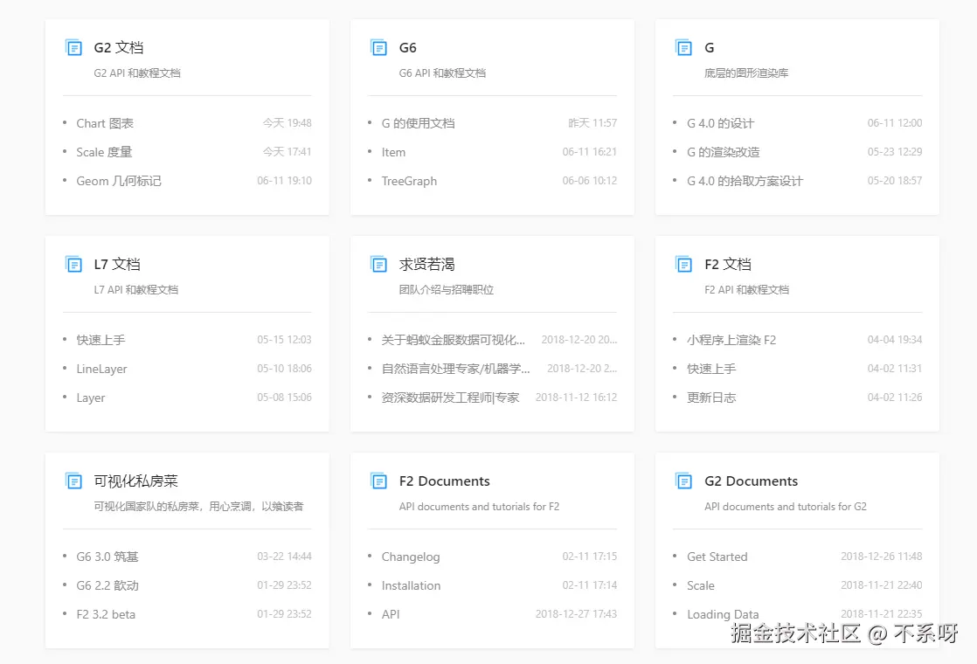This screenshot has width=977, height=664.
Task: Click the document icon beside G title
Action: [x=683, y=47]
